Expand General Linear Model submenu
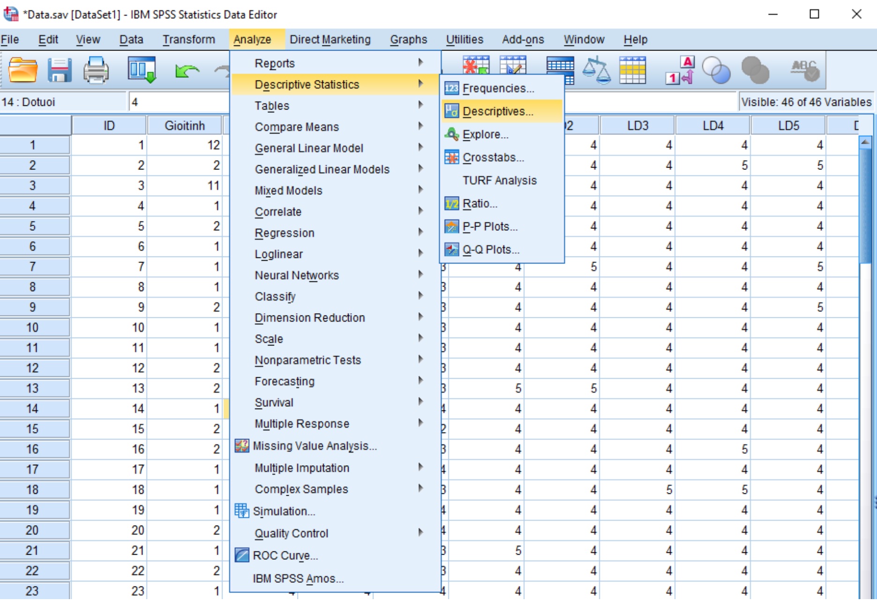 coord(335,148)
